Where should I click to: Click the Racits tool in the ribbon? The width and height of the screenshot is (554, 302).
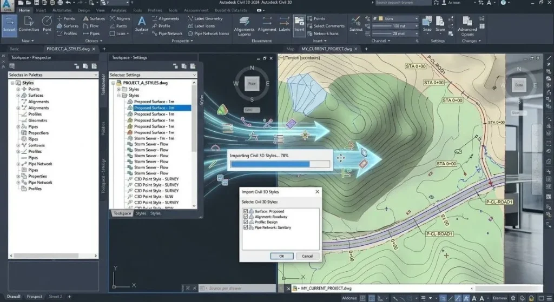(x=118, y=26)
